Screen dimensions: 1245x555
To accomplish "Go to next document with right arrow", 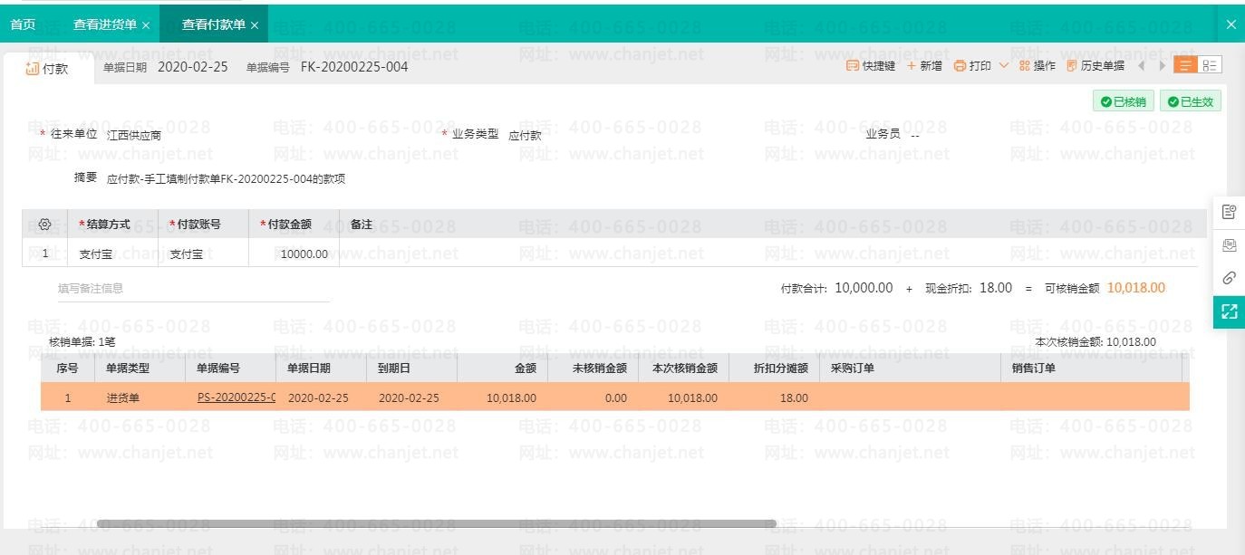I will coord(1162,66).
